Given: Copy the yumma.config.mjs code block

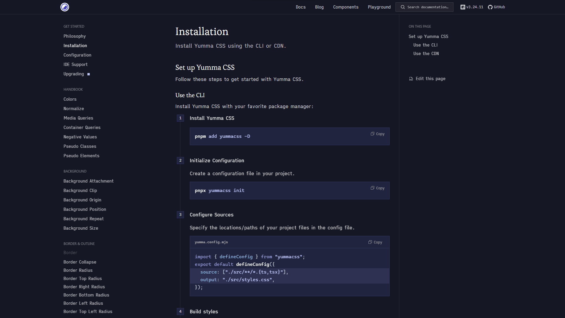Looking at the screenshot, I should coord(375,242).
